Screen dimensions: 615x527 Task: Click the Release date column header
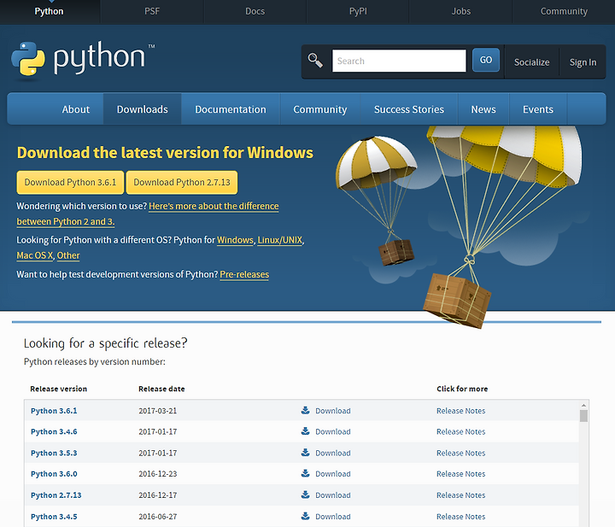tap(161, 389)
